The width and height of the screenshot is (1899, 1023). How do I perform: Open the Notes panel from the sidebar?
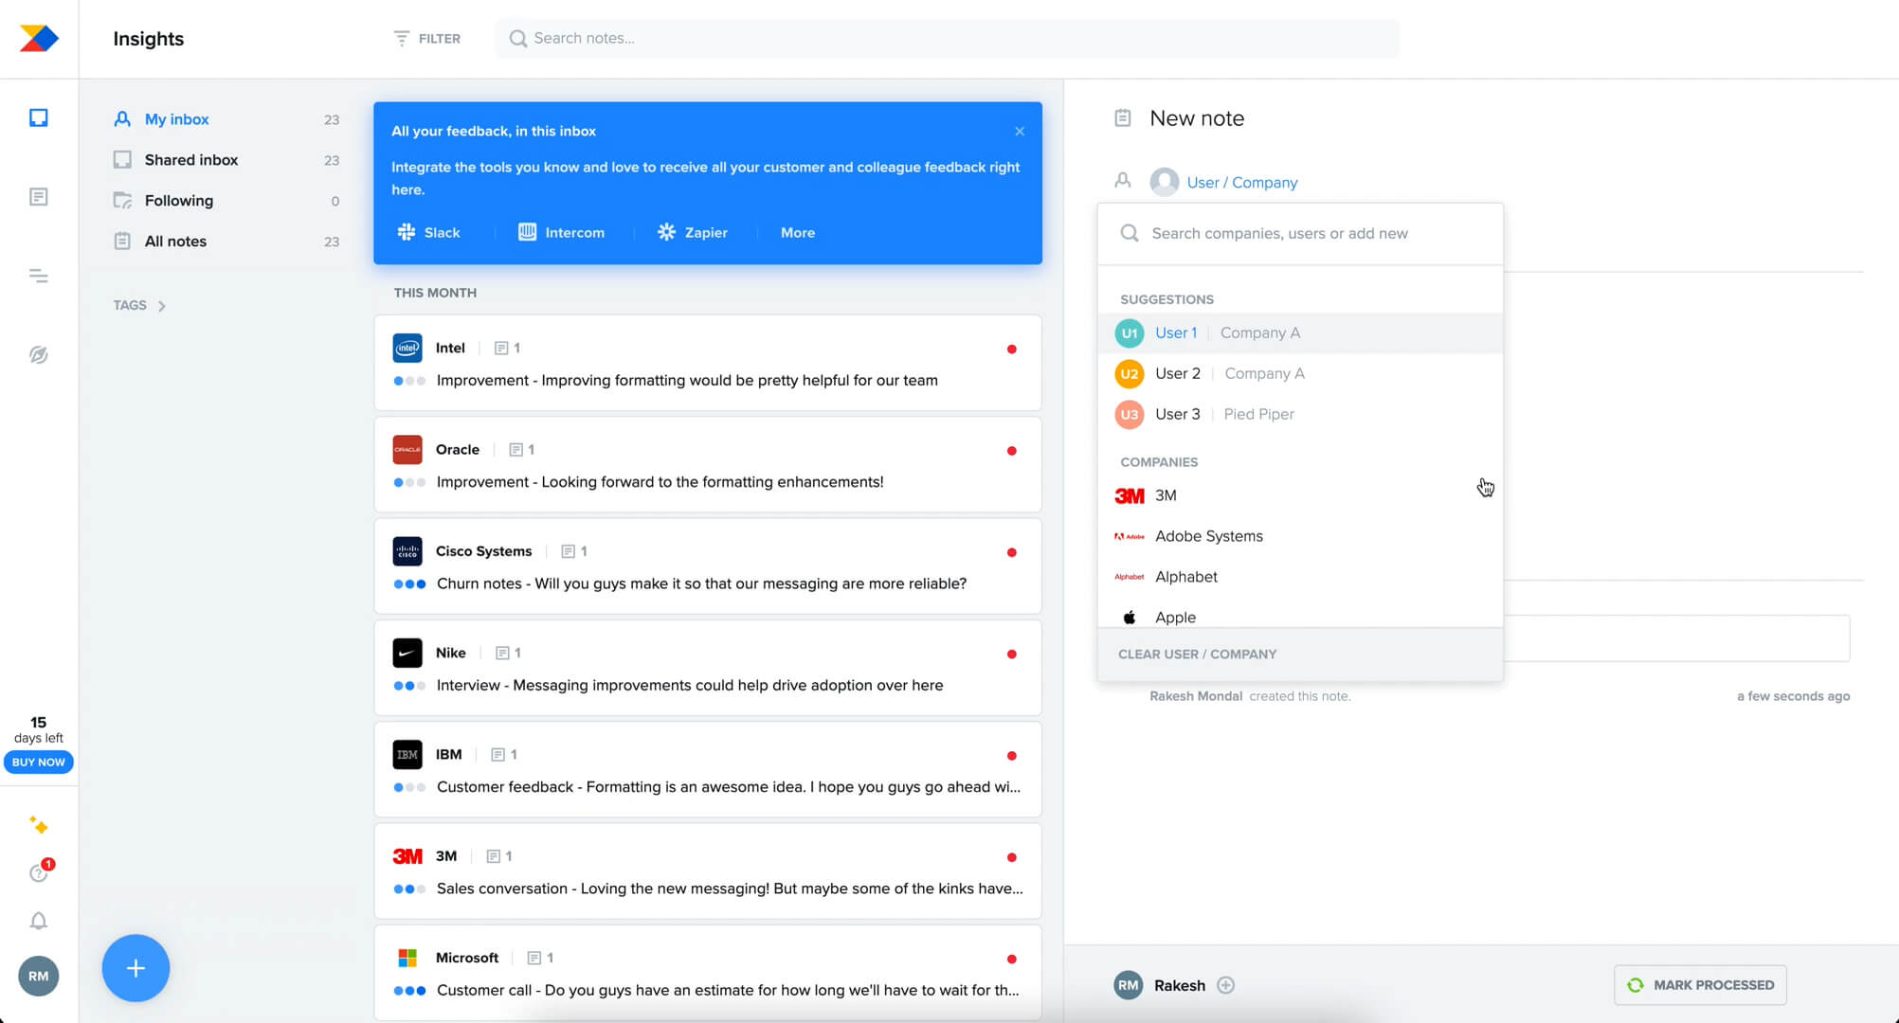(38, 196)
